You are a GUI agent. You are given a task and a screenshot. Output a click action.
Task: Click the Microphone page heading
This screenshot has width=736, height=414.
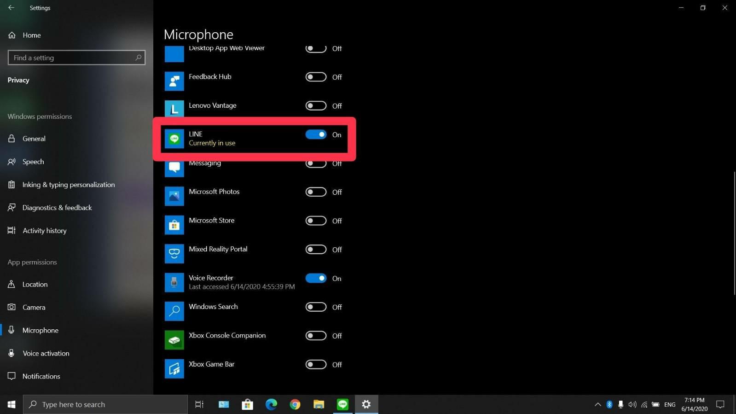198,35
